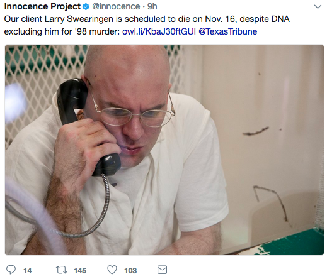Image resolution: width=327 pixels, height=279 pixels.
Task: Click the retweet count 145
Action: pyautogui.click(x=80, y=271)
